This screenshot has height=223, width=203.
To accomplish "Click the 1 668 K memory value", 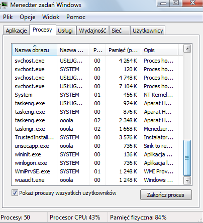I will [x=128, y=129].
